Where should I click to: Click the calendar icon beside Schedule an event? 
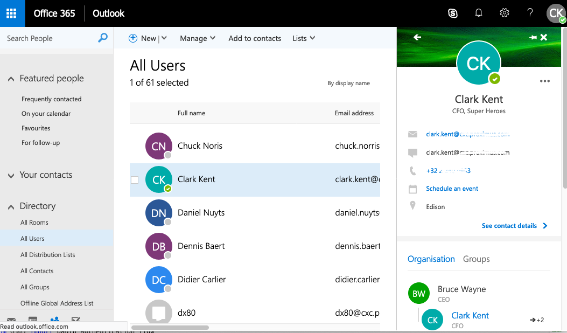(x=412, y=189)
